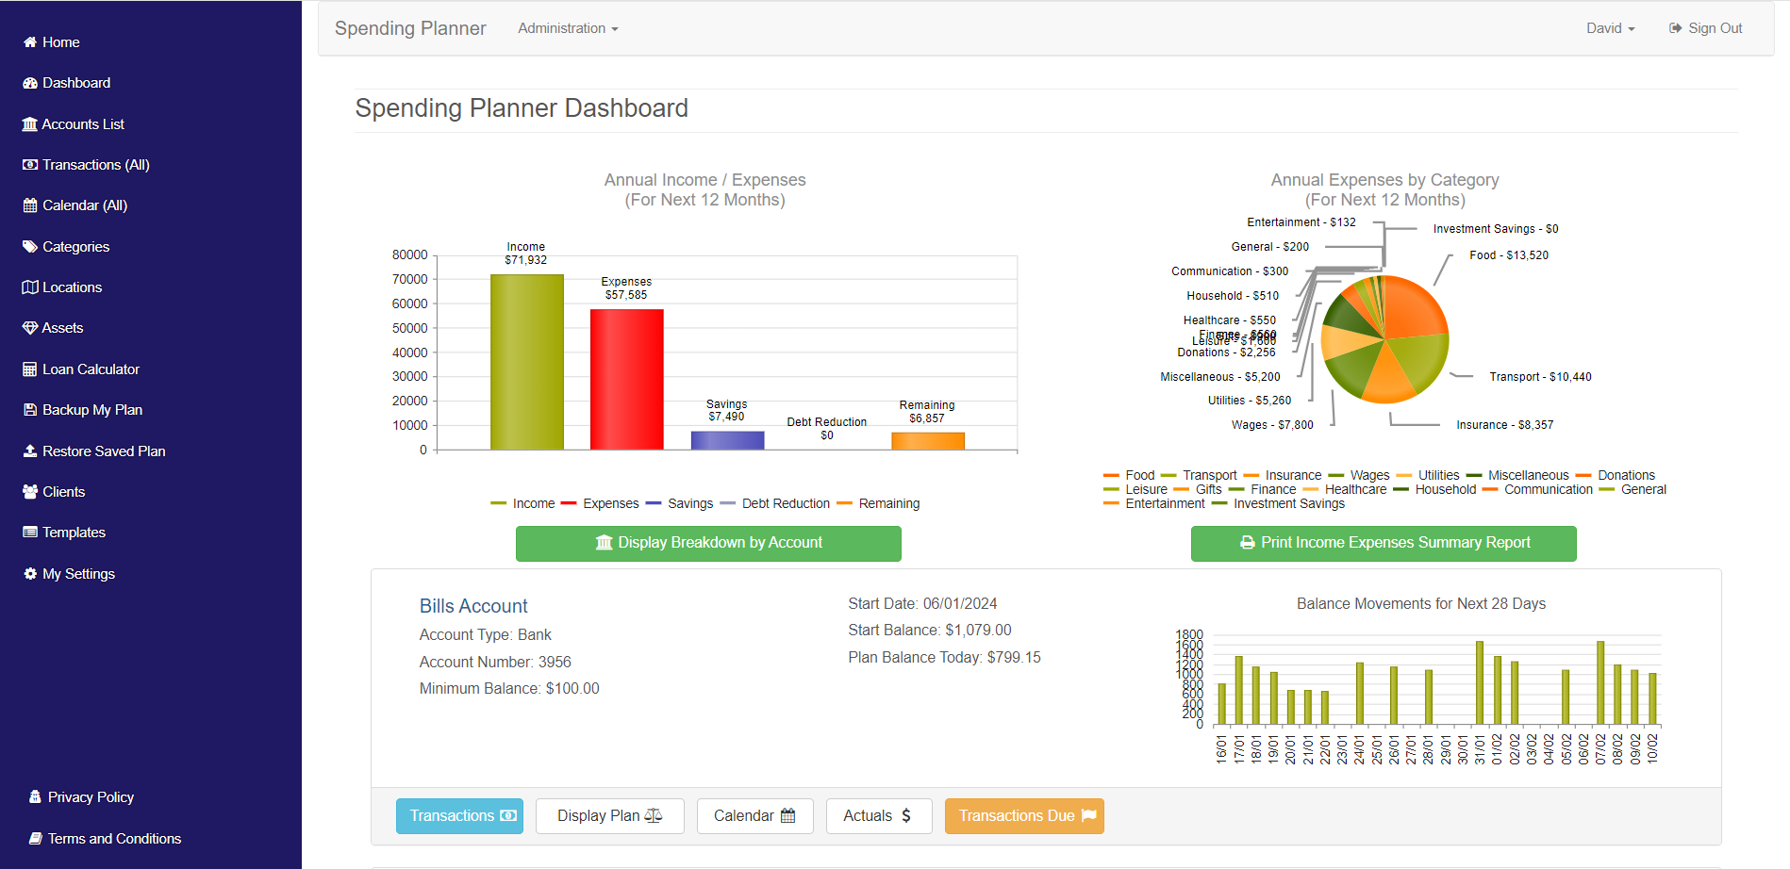Open the Terms and Conditions link
This screenshot has height=869, width=1790.
point(114,839)
